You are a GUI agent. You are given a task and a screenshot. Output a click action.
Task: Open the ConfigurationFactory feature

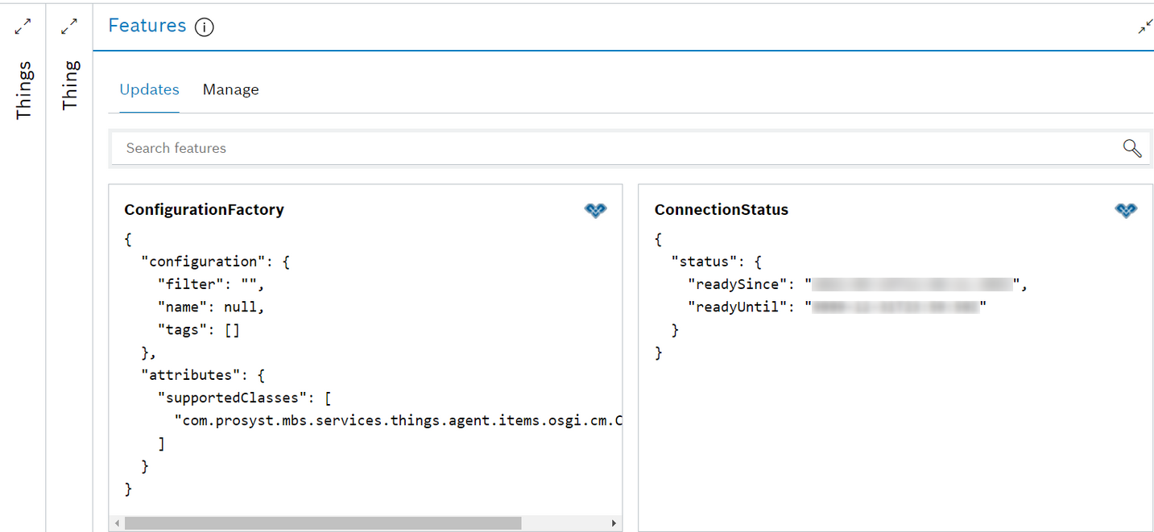point(204,209)
